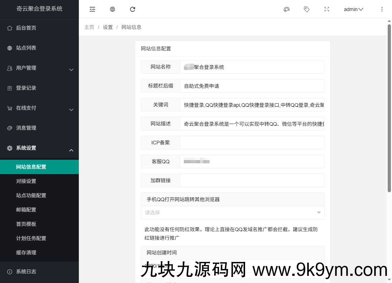Click the page's vertical scrollbar
392x283 pixels.
[x=389, y=108]
